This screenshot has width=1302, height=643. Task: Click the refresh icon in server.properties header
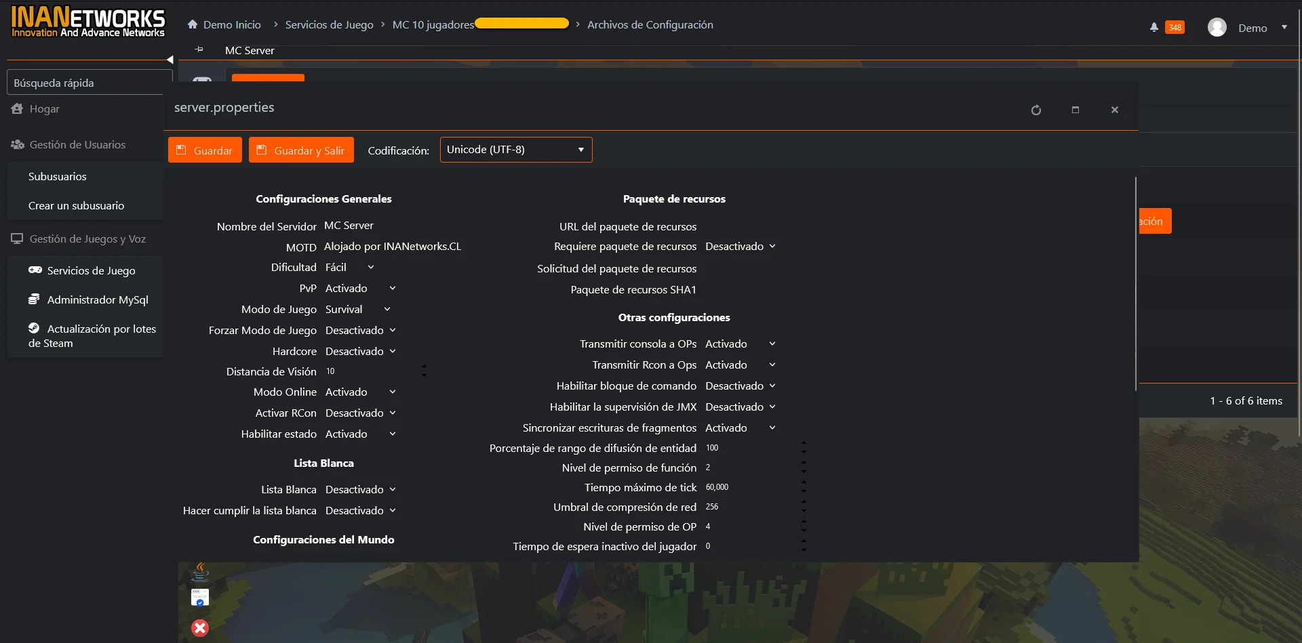(x=1035, y=110)
